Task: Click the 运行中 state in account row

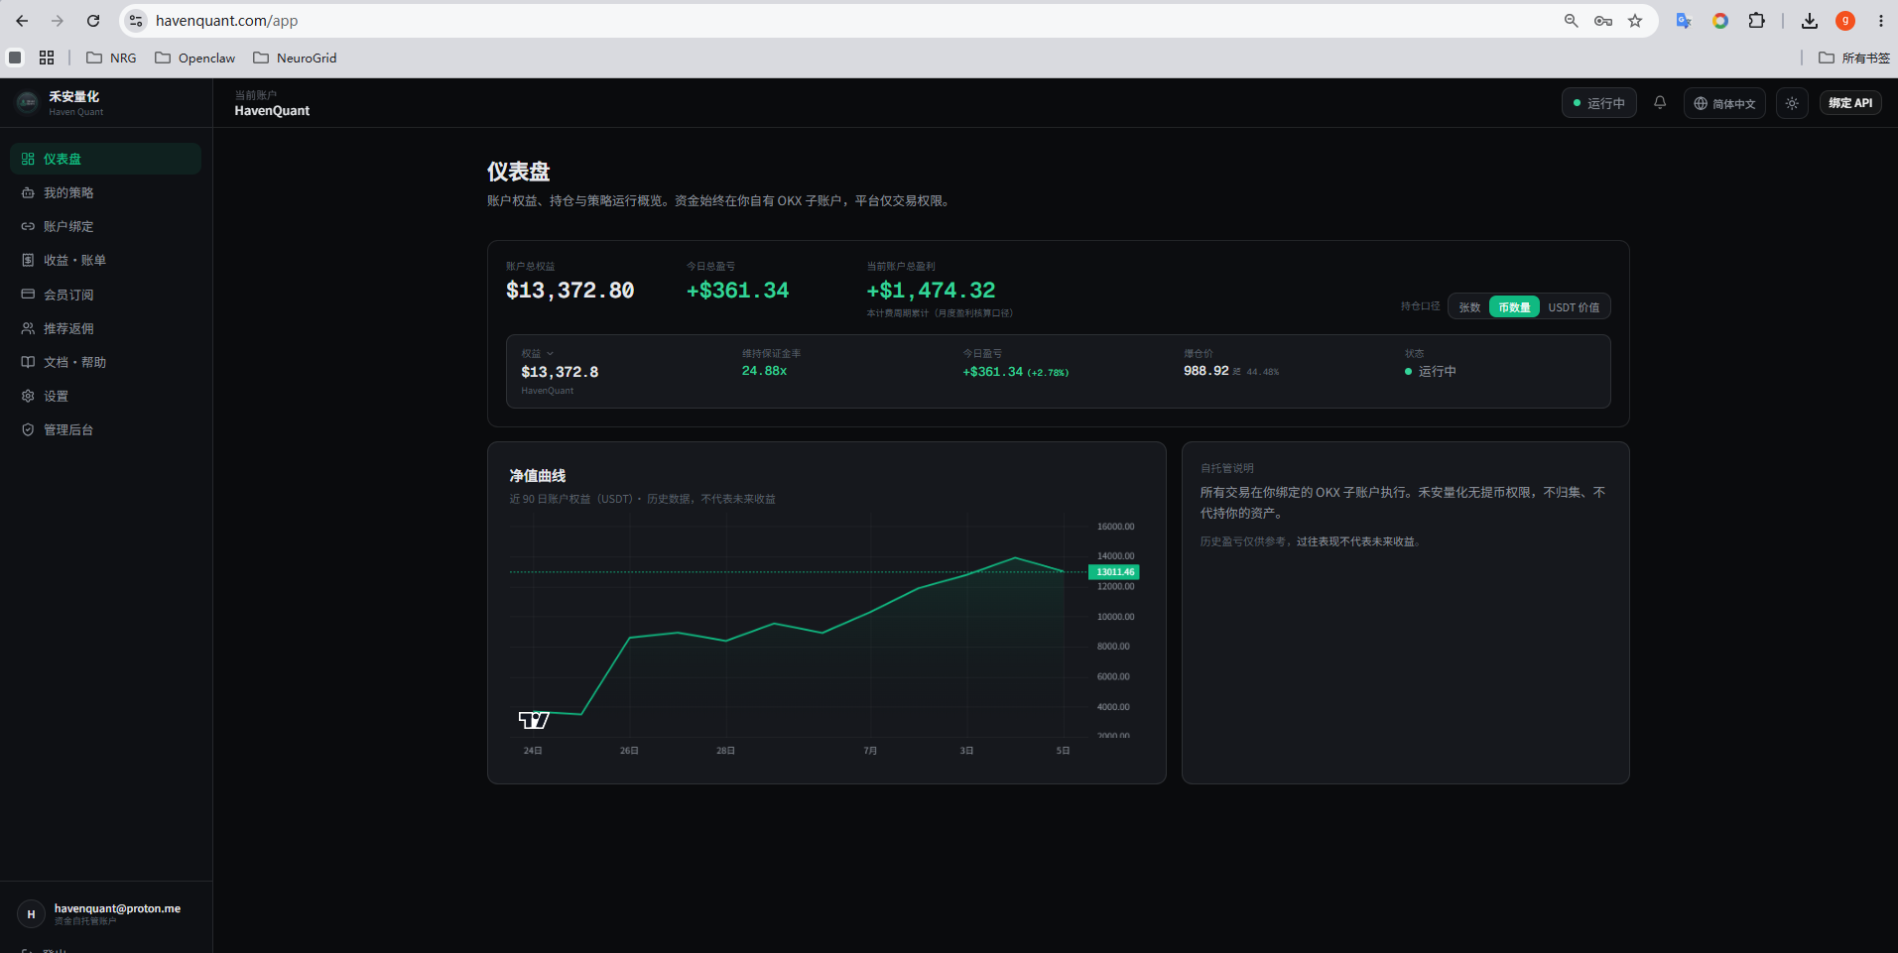Action: coord(1430,371)
